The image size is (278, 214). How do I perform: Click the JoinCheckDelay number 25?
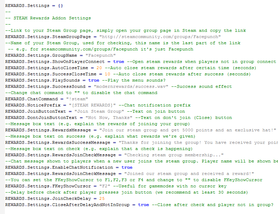click(102, 198)
